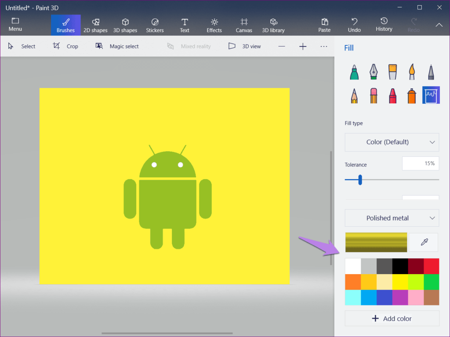Toggle 3D view
This screenshot has width=450, height=337.
[244, 46]
